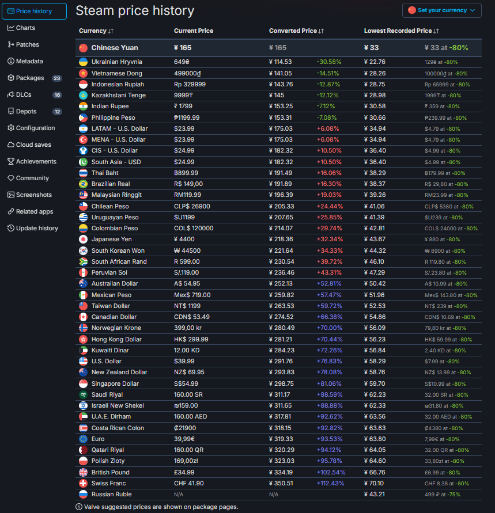Click the Malaysian Ringgit row name
The height and width of the screenshot is (513, 495).
116,195
